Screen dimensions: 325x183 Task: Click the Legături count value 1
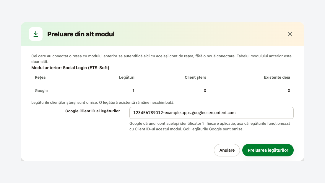tap(133, 91)
